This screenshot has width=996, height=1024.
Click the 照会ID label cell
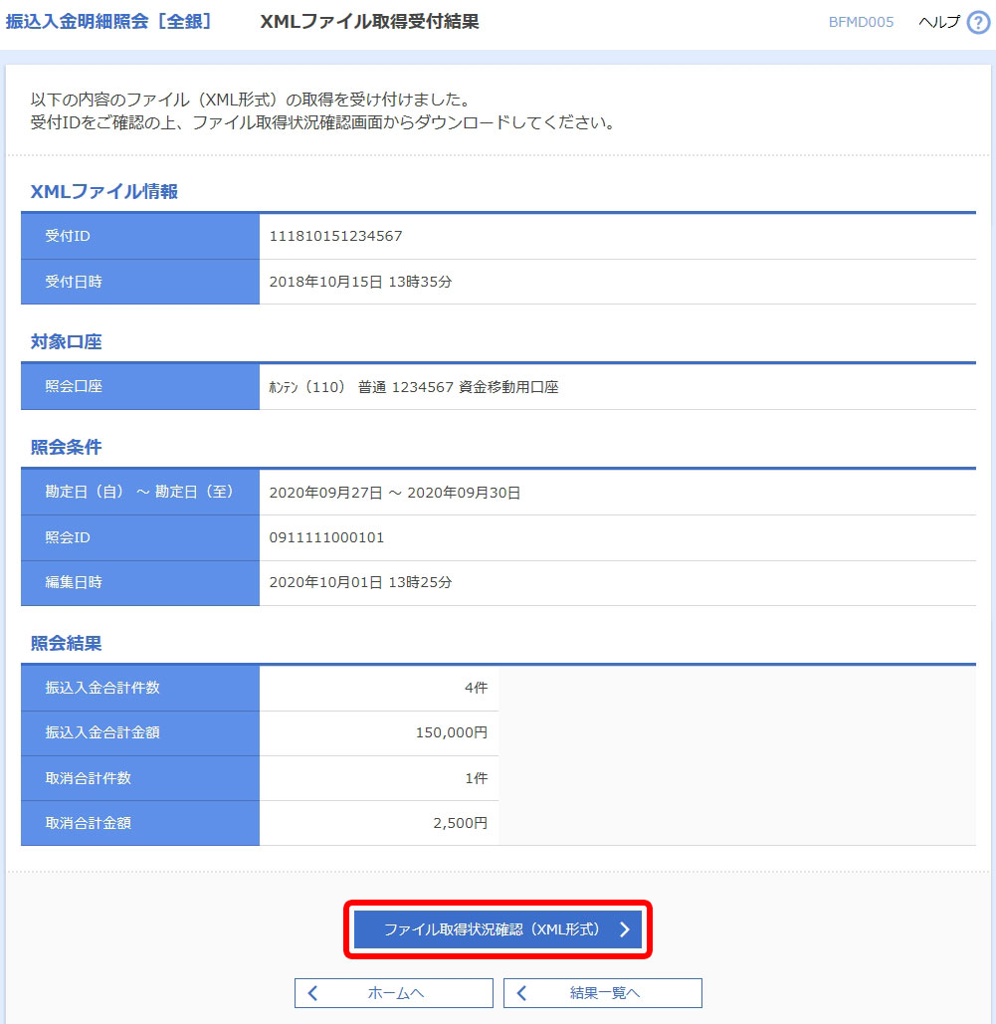139,537
